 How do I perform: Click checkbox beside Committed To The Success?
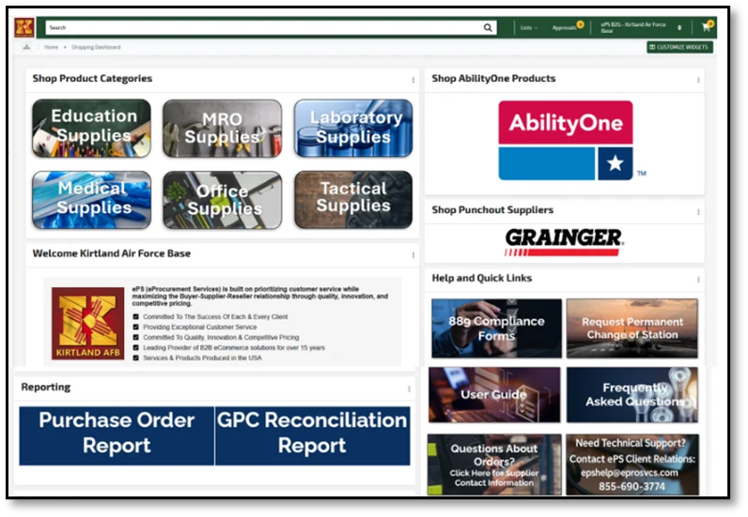pyautogui.click(x=136, y=317)
